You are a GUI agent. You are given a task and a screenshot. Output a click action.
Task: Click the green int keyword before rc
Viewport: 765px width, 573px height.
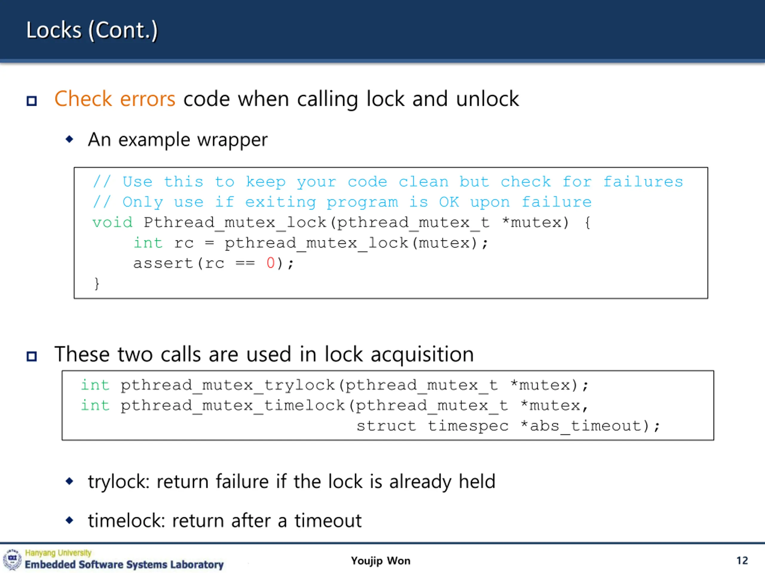pos(148,243)
